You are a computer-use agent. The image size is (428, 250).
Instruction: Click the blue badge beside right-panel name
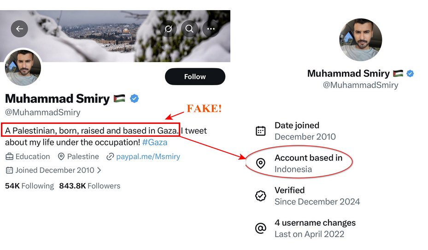pyautogui.click(x=410, y=73)
